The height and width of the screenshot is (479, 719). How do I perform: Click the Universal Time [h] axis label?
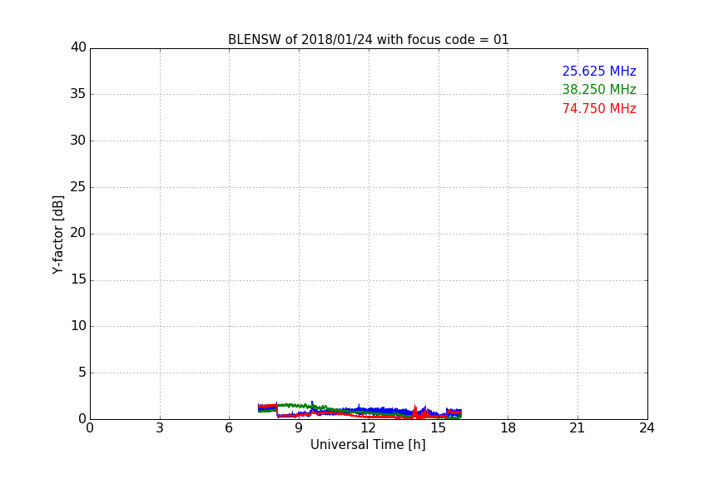tap(368, 445)
